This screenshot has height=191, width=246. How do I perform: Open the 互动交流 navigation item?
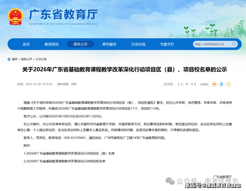[x=138, y=44]
